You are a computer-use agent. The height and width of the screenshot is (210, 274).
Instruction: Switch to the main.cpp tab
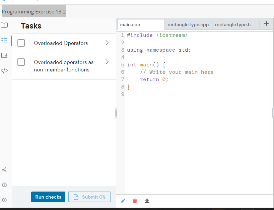tap(141, 25)
